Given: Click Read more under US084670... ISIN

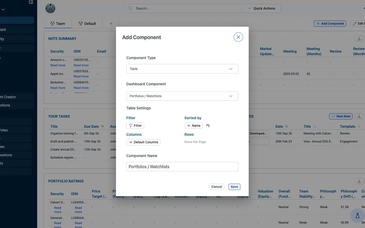Looking at the screenshot, I should click(x=81, y=88).
